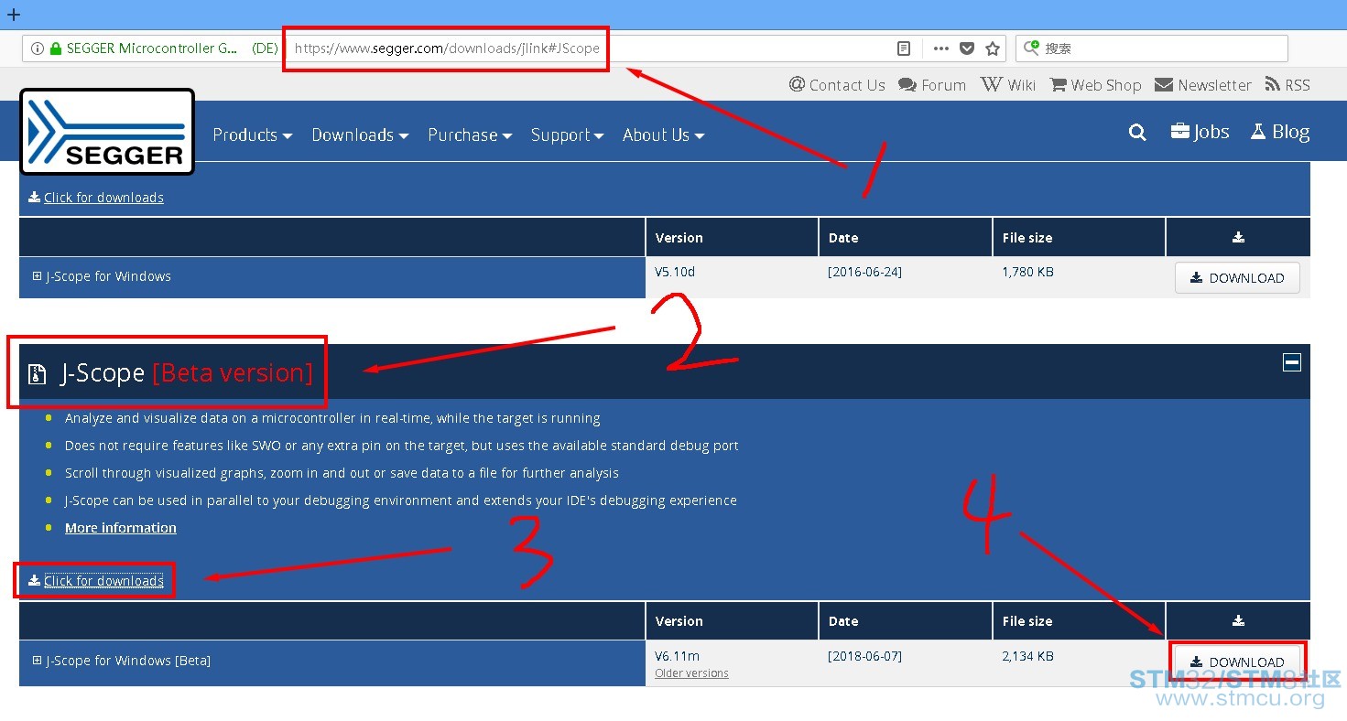
Task: Open the About Us dropdown menu
Action: pyautogui.click(x=664, y=135)
